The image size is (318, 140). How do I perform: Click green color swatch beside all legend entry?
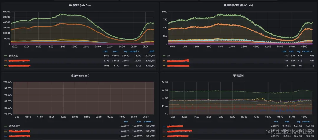click(164, 55)
